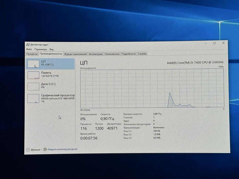The image size is (239, 179).
Task: Minimize the Task Manager window
Action: 206,43
